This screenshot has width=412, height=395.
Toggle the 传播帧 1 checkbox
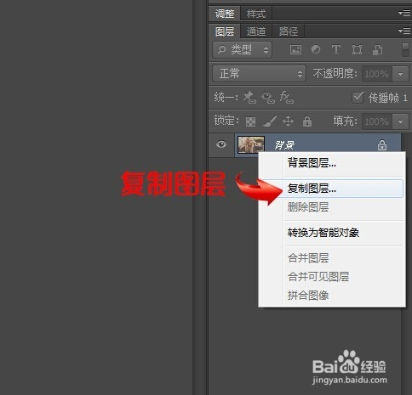pos(358,98)
